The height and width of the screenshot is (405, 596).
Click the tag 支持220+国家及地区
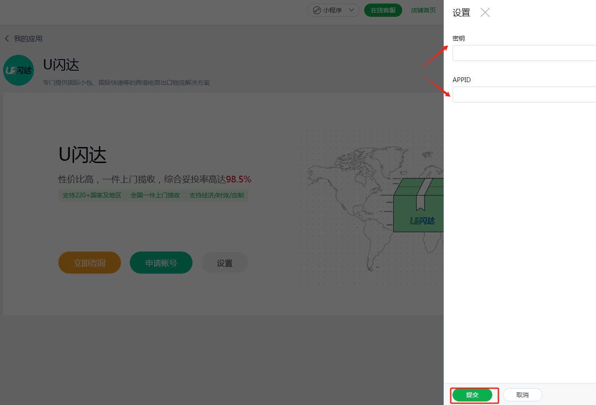click(x=92, y=195)
